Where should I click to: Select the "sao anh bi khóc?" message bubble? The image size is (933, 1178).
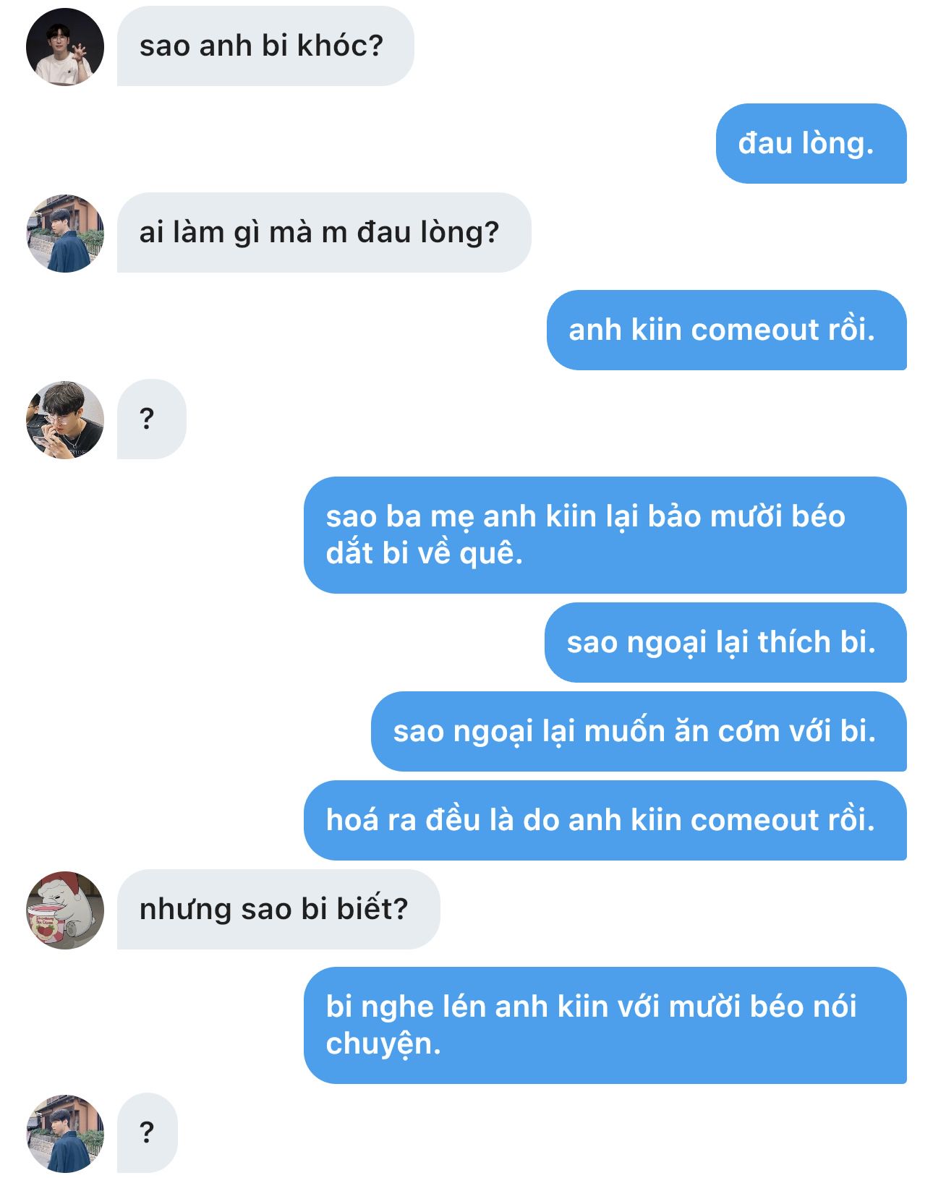[265, 46]
